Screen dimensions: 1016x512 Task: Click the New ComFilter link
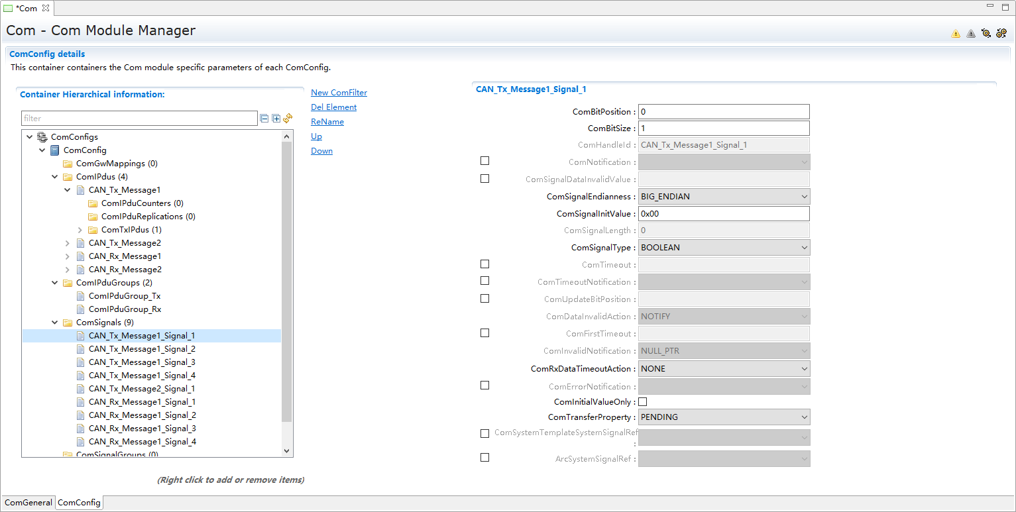click(339, 93)
